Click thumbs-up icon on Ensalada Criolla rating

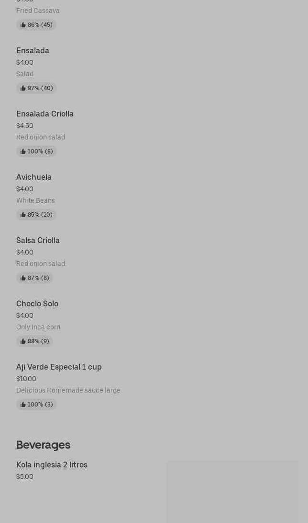point(23,151)
